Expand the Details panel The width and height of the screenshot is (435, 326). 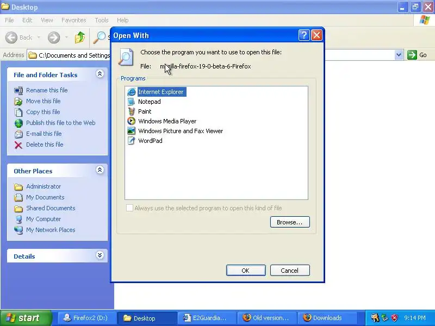click(100, 255)
